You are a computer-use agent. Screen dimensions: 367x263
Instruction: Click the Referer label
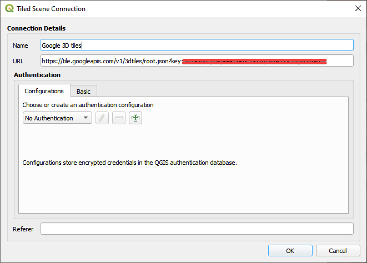point(23,229)
